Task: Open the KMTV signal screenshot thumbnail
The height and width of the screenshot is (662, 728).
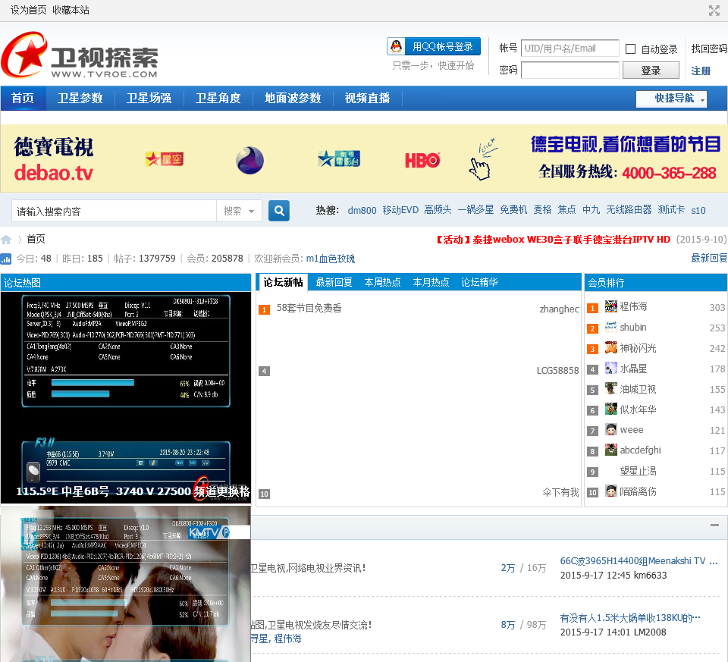Action: [x=126, y=584]
